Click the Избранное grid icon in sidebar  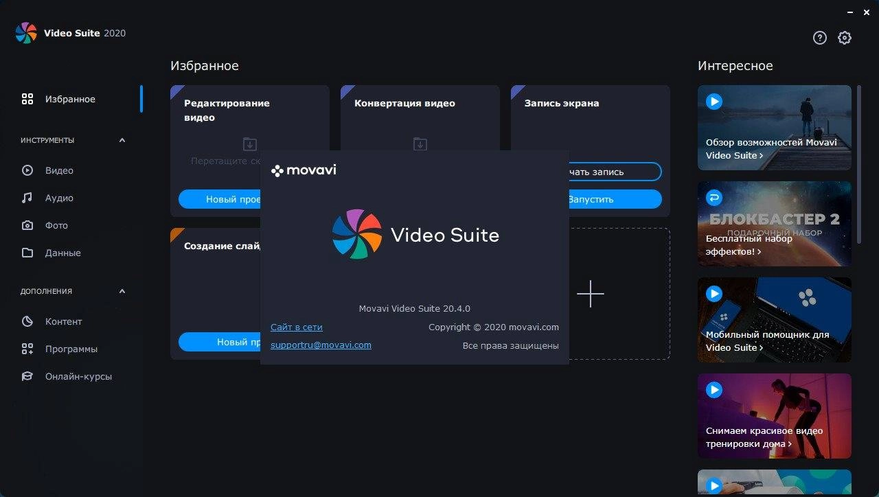[27, 99]
